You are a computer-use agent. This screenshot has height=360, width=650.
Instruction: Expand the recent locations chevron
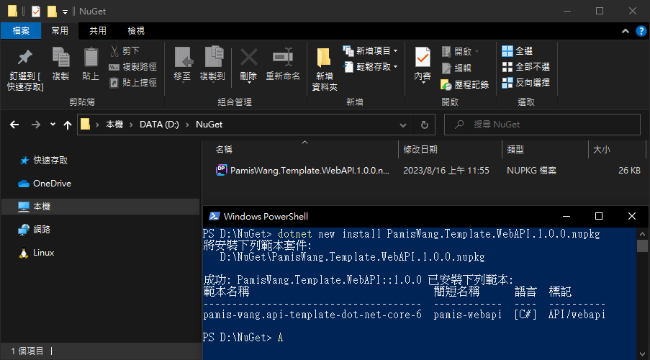pyautogui.click(x=53, y=124)
